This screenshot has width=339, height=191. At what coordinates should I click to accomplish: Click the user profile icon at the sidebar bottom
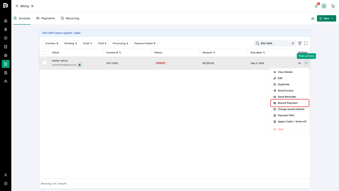[x=6, y=175]
